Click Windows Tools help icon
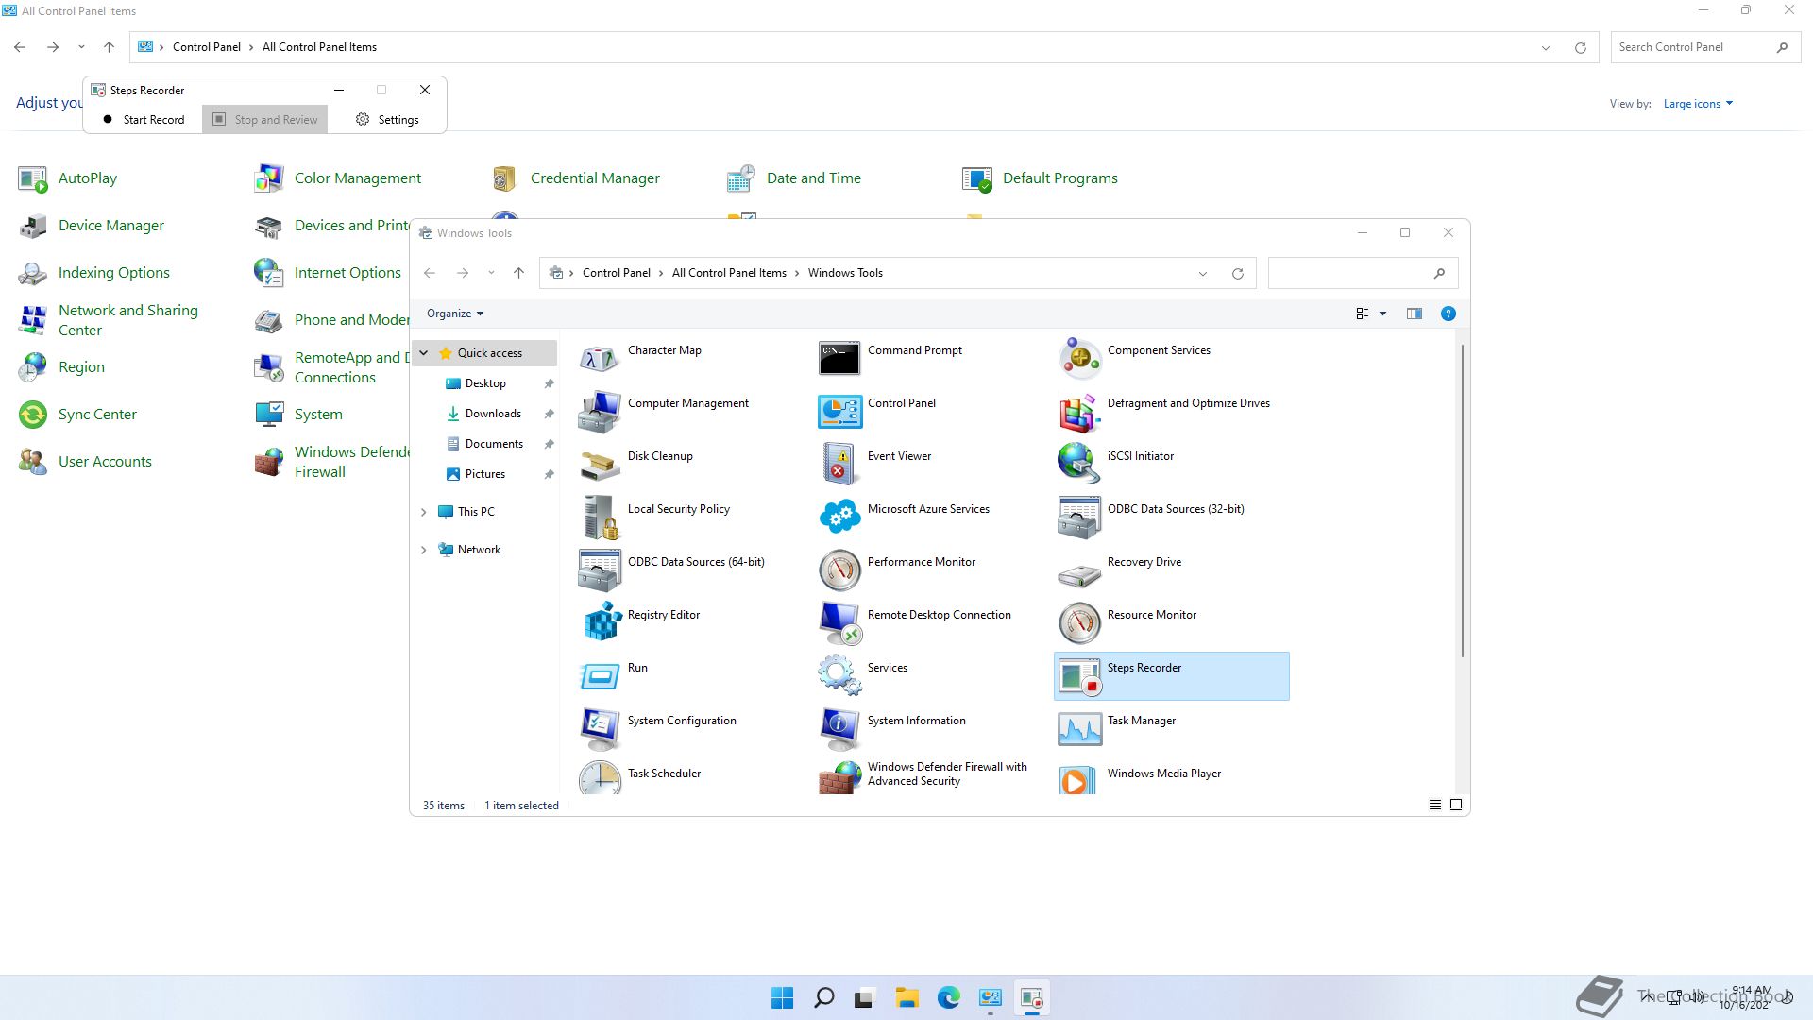Viewport: 1813px width, 1020px height. click(x=1448, y=314)
